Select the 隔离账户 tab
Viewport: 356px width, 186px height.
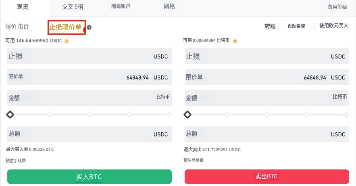point(121,7)
